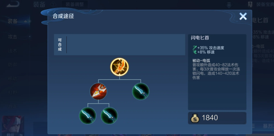Open the 游走 category tab
Viewport: 274px width, 136px height.
pyautogui.click(x=13, y=106)
